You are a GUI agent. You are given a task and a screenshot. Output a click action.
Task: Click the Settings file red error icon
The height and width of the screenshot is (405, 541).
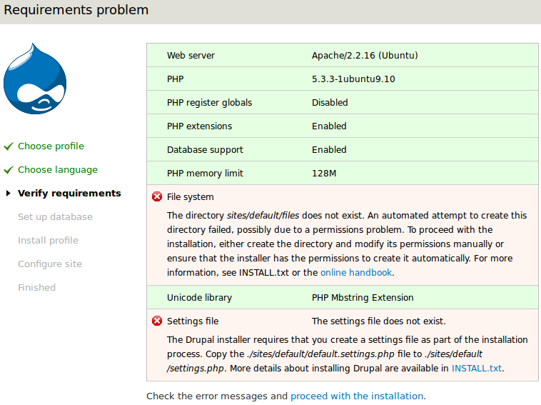[x=157, y=321]
